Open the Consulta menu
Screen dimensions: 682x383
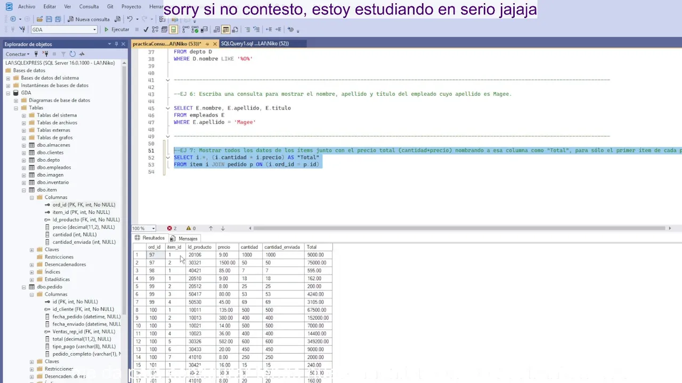point(89,6)
